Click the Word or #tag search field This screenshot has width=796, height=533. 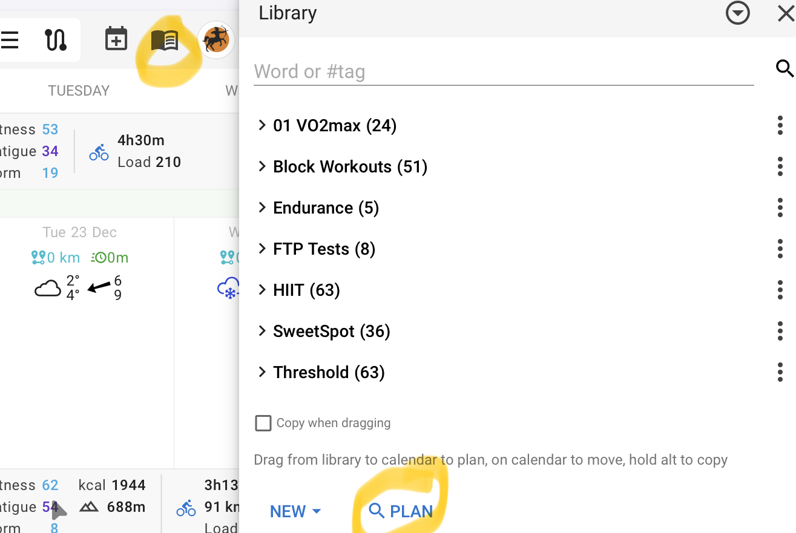coord(502,72)
